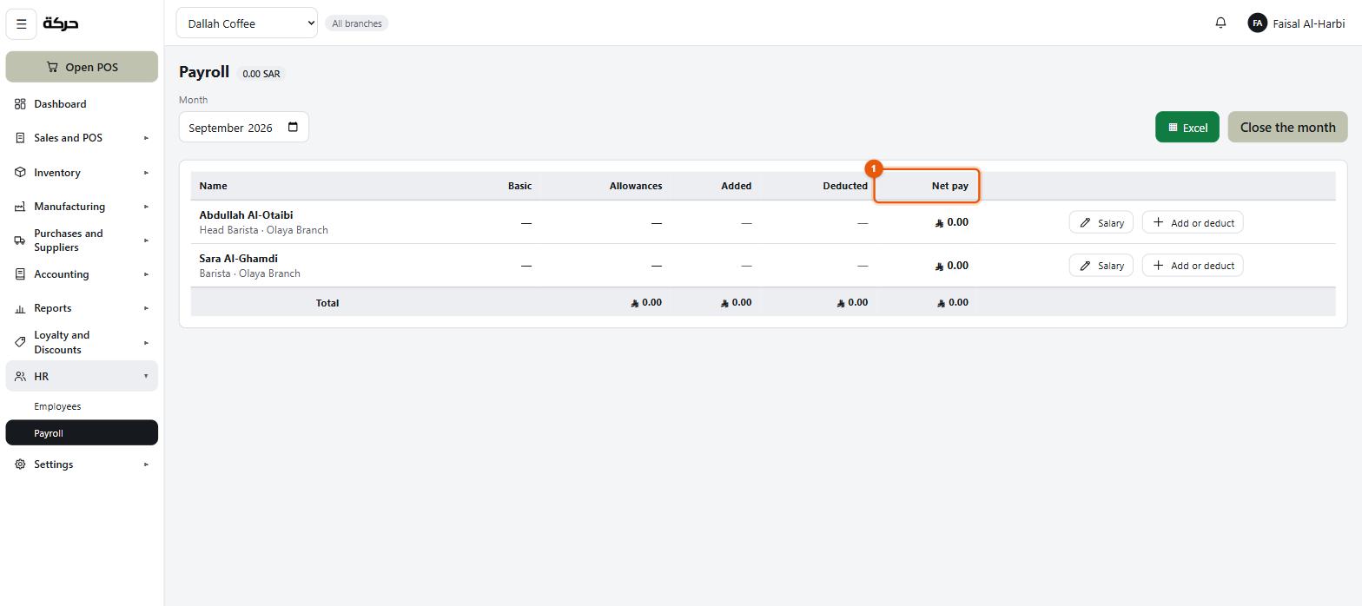The width and height of the screenshot is (1362, 606).
Task: Expand Sales and POS submenu arrow
Action: click(x=146, y=138)
